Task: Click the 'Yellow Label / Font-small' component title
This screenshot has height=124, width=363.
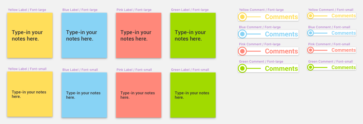Action: pyautogui.click(x=27, y=69)
